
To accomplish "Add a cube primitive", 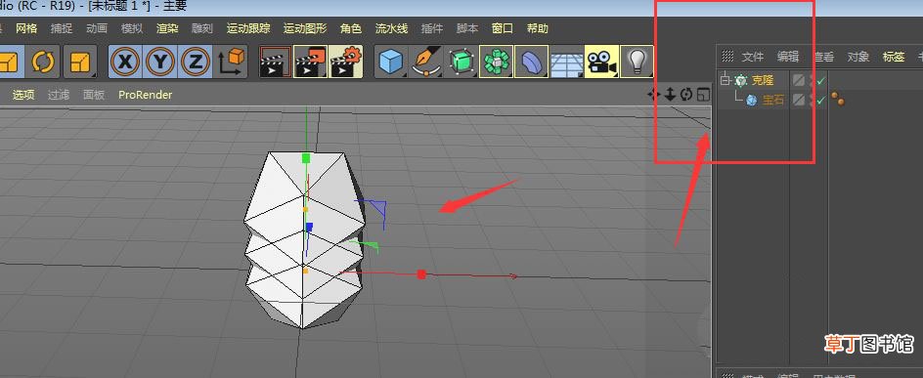I will pyautogui.click(x=391, y=62).
